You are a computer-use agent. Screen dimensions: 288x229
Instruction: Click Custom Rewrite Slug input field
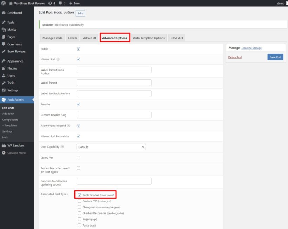click(114, 115)
